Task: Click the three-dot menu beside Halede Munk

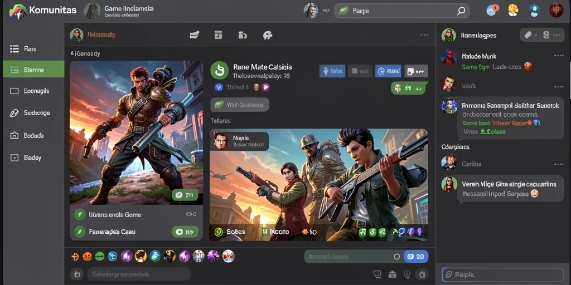Action: coord(559,56)
